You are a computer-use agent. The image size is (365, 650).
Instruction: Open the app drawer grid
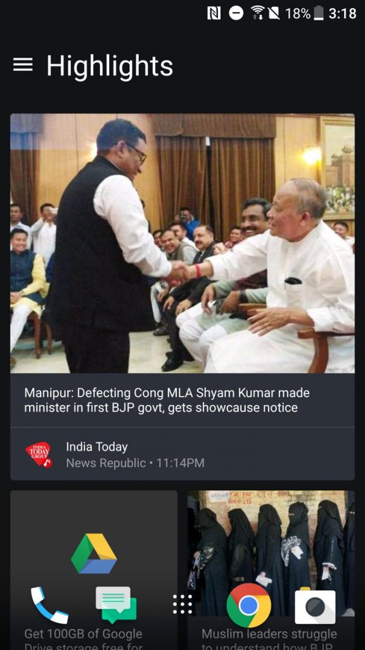pos(182,604)
